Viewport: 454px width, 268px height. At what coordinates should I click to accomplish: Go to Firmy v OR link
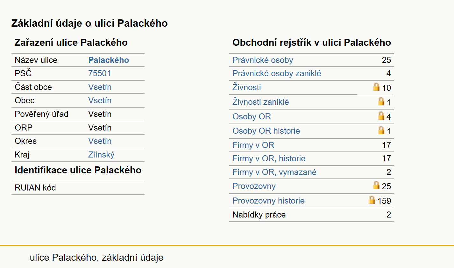coord(253,145)
